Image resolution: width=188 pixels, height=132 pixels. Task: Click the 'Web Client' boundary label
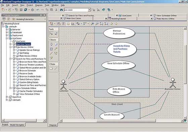pos(117,104)
